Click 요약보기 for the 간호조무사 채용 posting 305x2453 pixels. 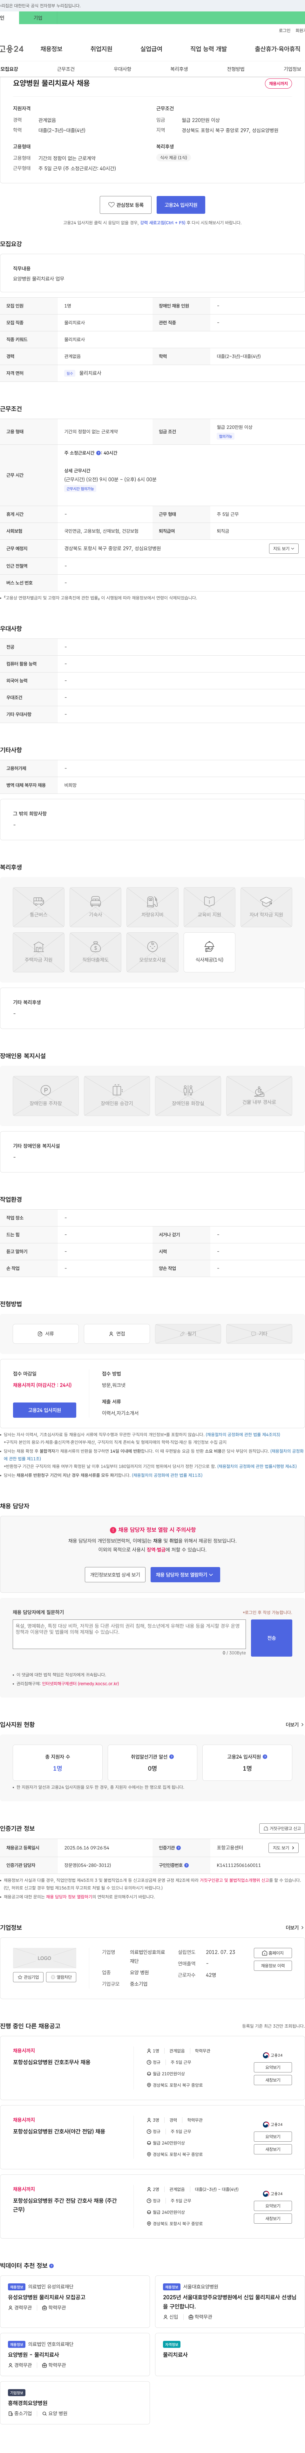pyautogui.click(x=273, y=2067)
